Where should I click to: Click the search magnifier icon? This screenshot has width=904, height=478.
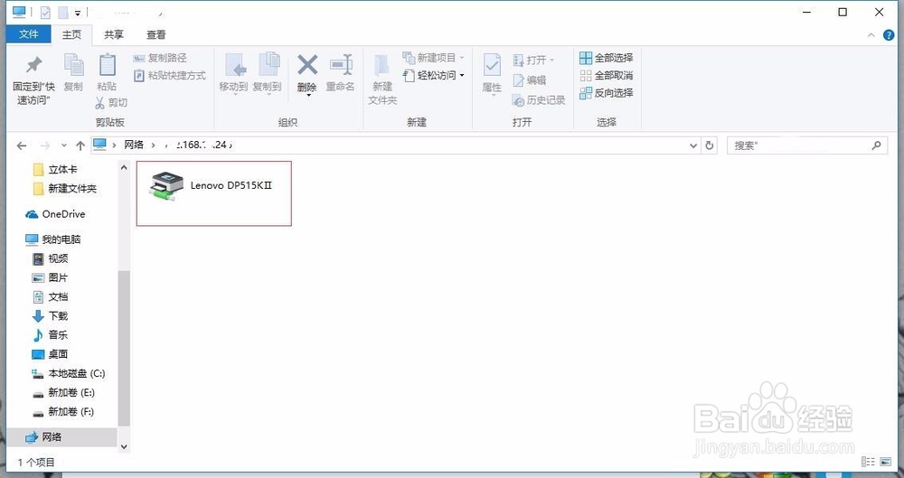click(x=876, y=145)
